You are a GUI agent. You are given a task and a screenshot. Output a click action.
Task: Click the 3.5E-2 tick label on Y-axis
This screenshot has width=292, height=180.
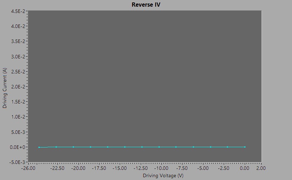(x=18, y=42)
